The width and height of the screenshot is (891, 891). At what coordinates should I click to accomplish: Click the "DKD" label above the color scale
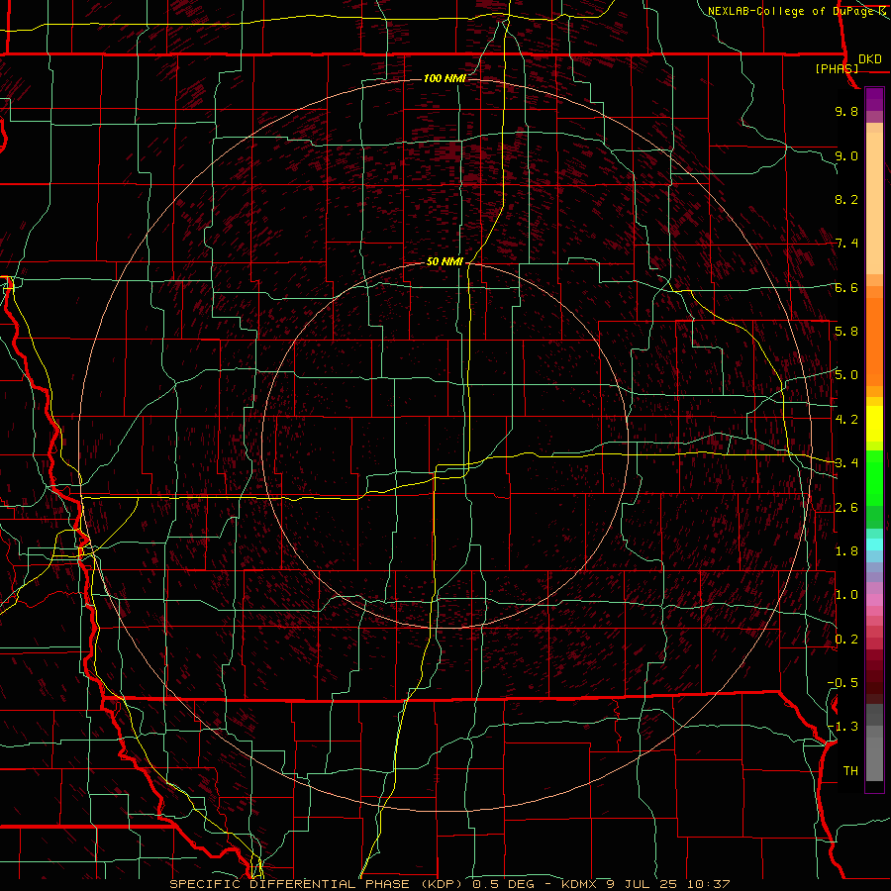point(869,58)
